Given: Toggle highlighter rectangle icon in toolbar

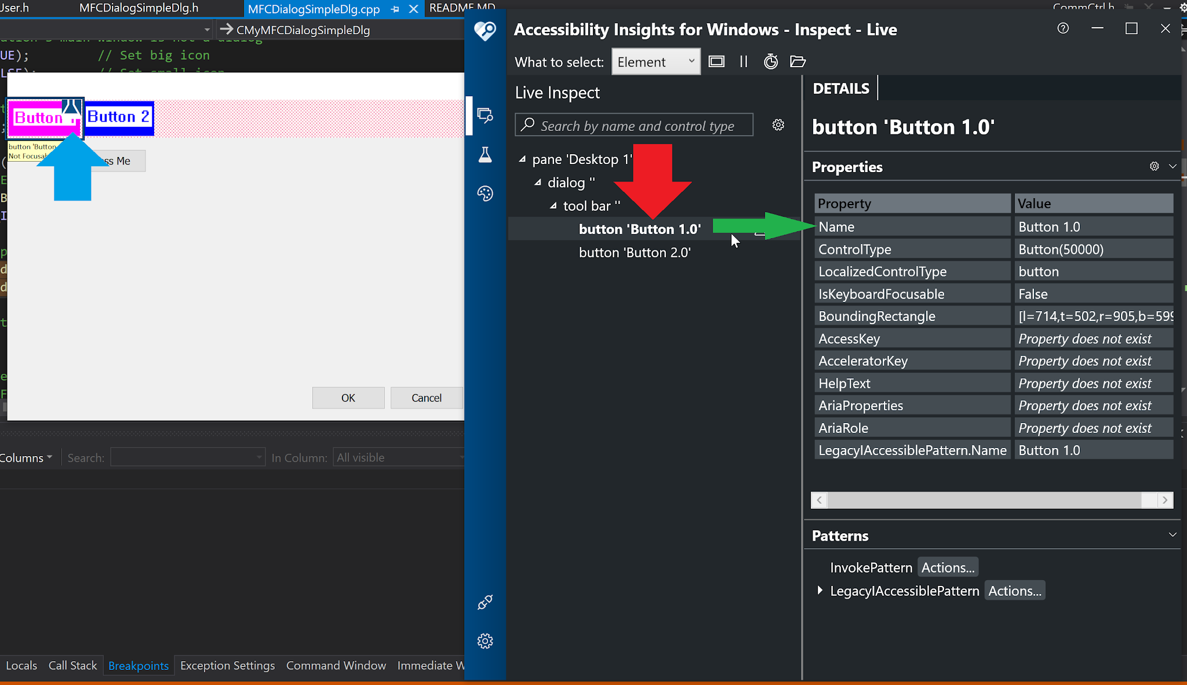Looking at the screenshot, I should coord(716,61).
